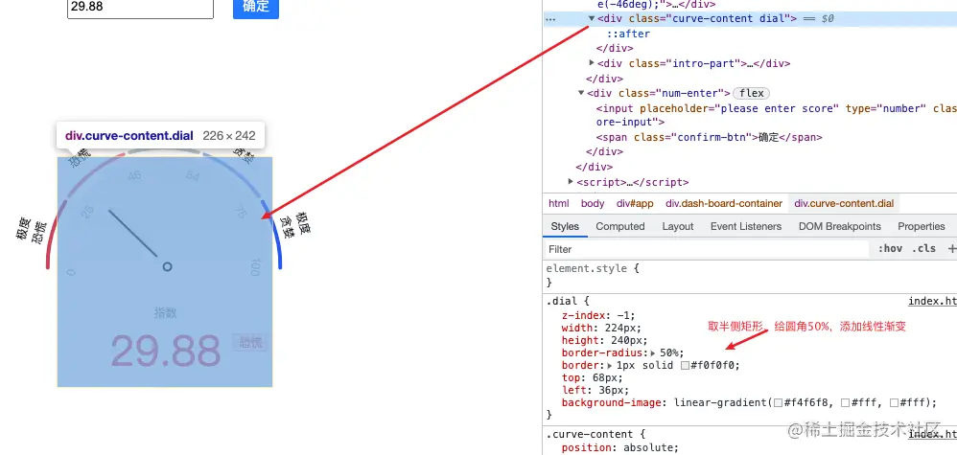
Task: Select div#app in the breadcrumb
Action: [635, 204]
